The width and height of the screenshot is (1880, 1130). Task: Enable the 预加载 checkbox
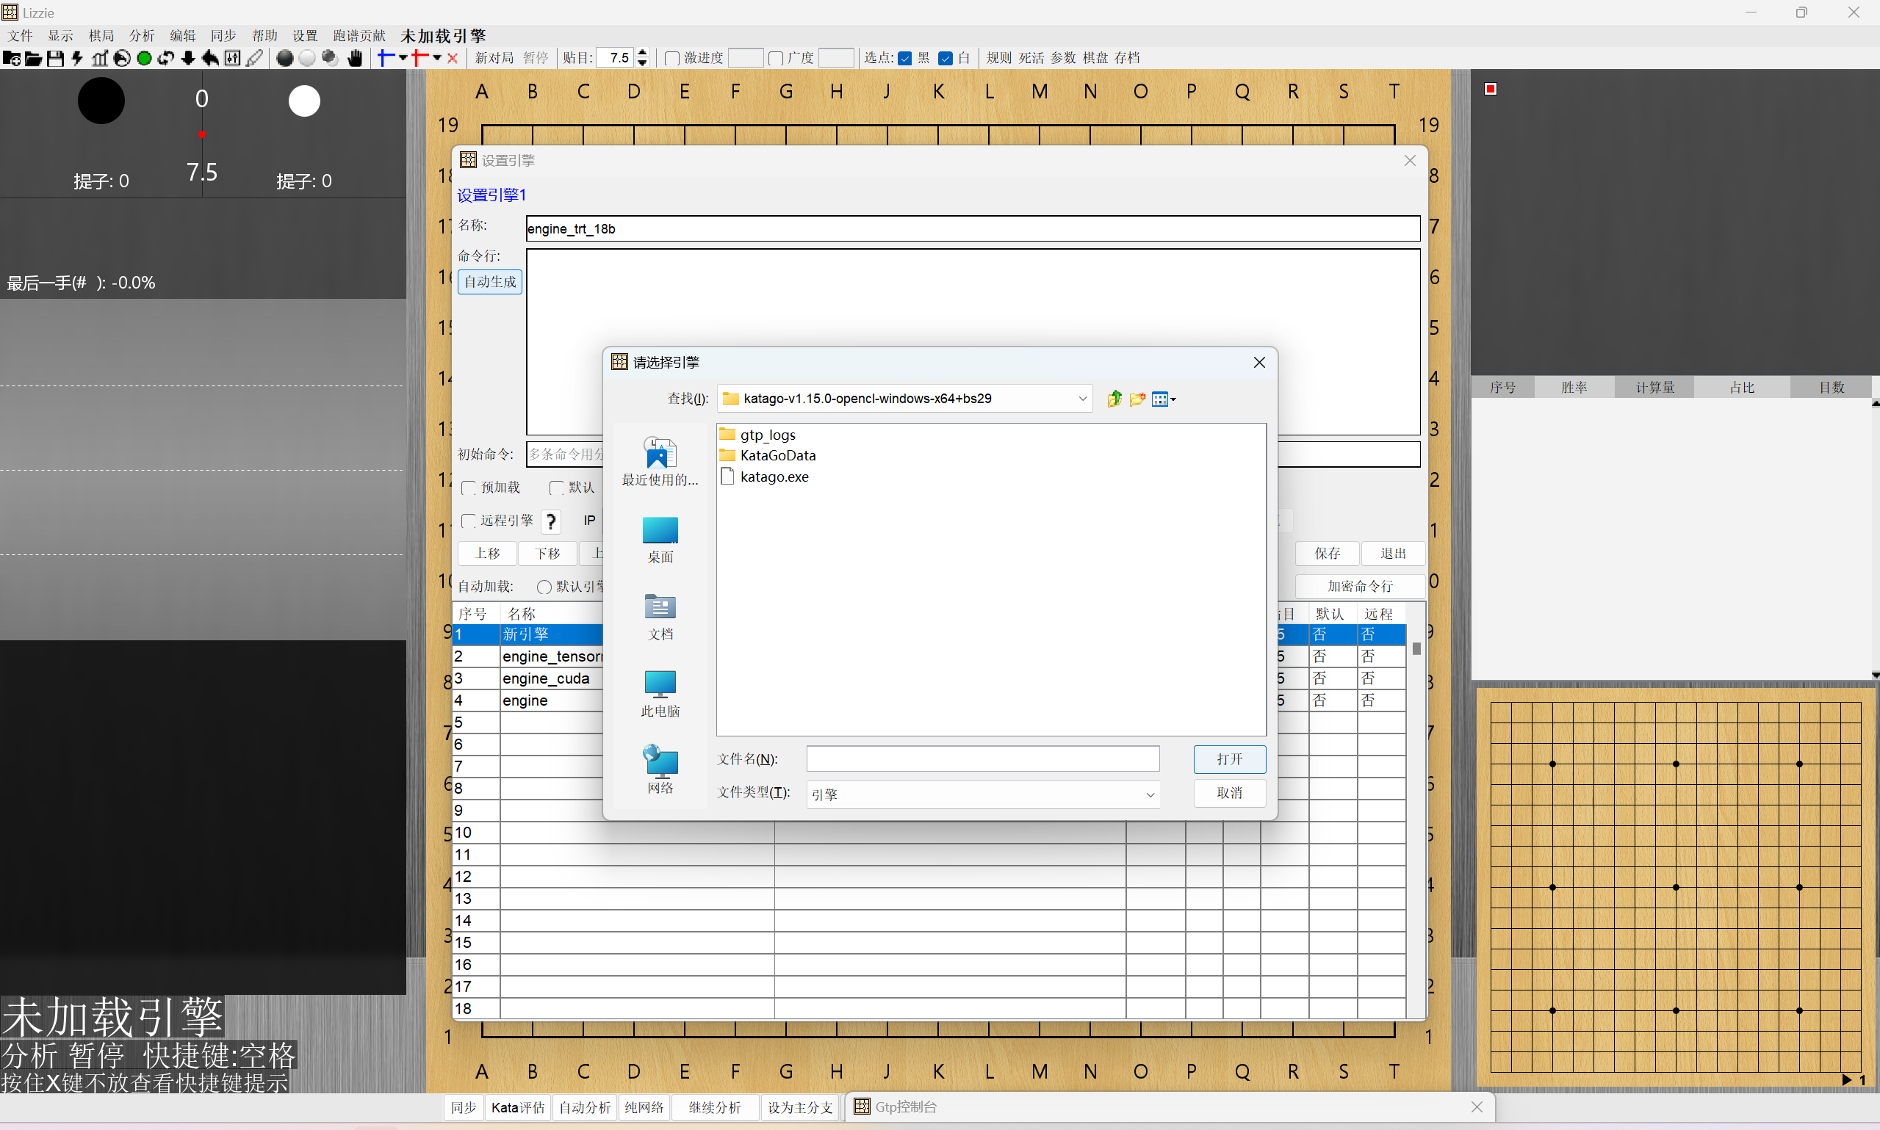coord(469,488)
